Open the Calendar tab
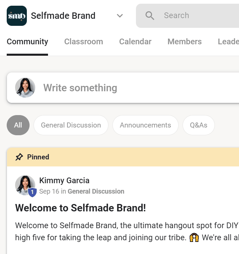Viewport: 239px width, 254px height. pos(135,42)
